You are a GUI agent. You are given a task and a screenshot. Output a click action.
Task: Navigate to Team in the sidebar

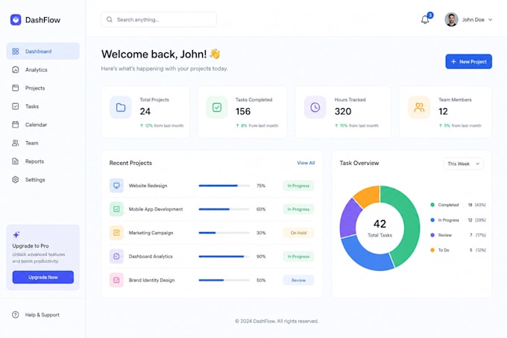[43, 143]
